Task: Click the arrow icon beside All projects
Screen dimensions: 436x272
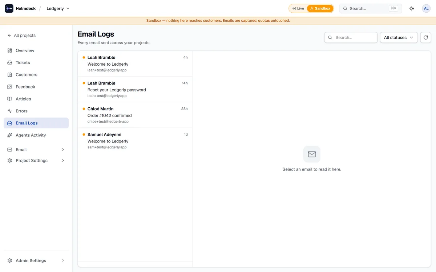Action: point(9,36)
